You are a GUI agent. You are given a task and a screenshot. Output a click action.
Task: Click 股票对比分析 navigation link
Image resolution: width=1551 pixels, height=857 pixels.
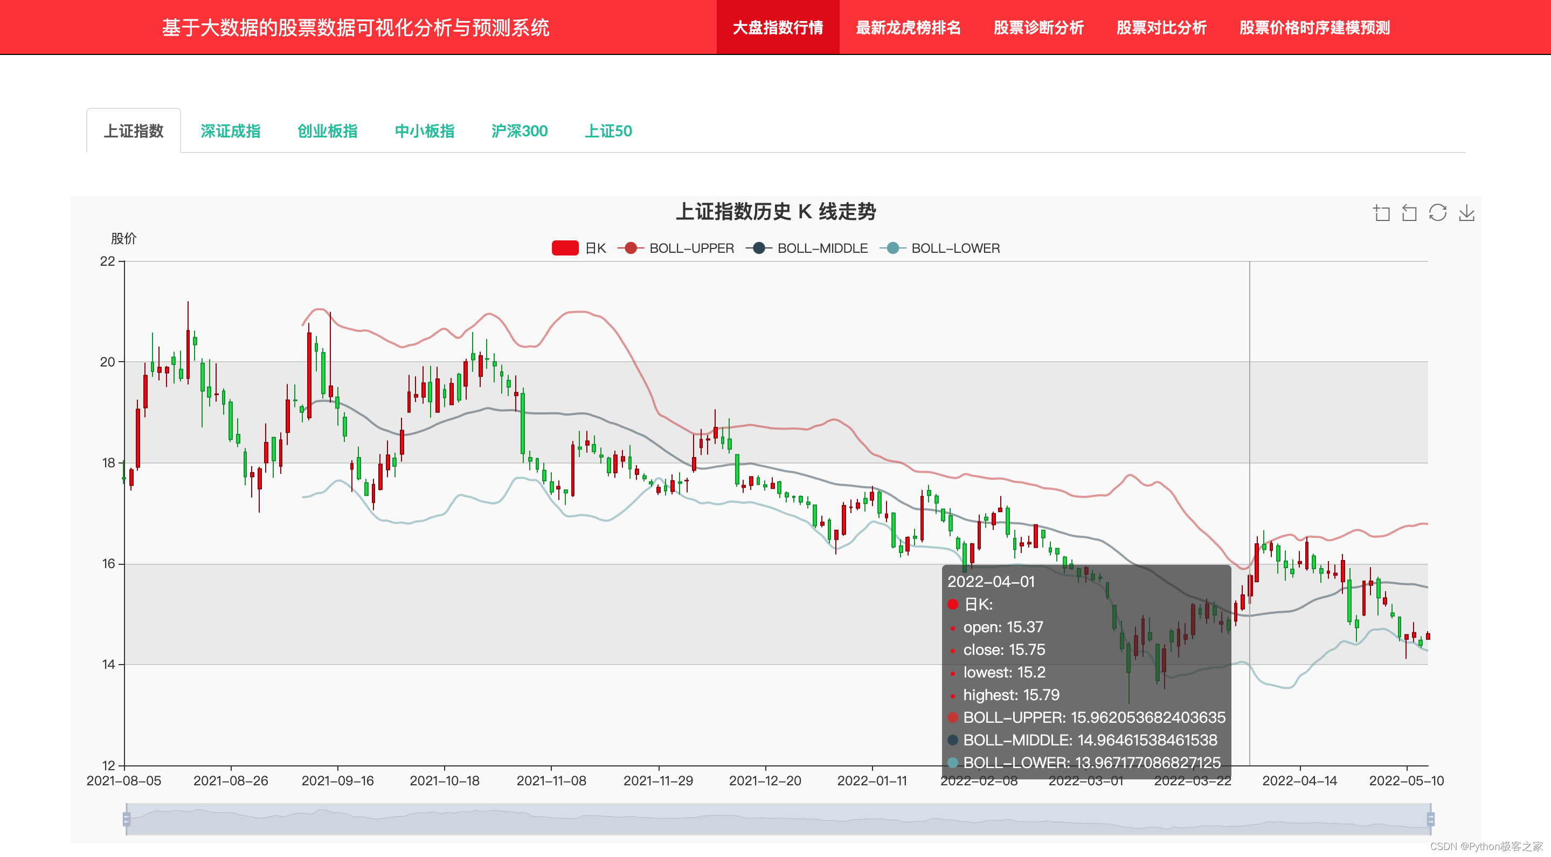click(1161, 27)
